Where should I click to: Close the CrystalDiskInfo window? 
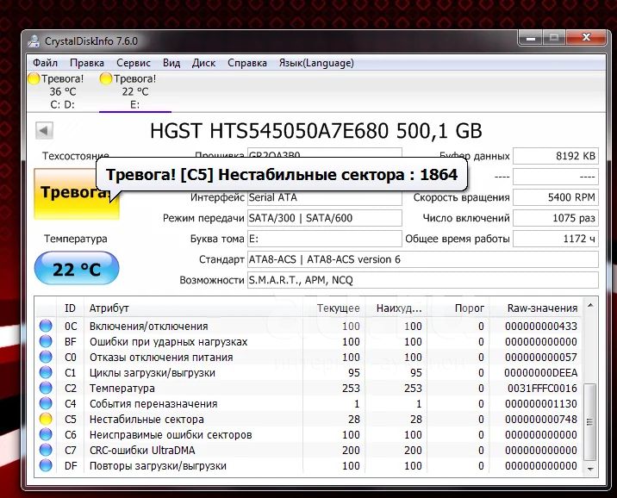tap(586, 38)
